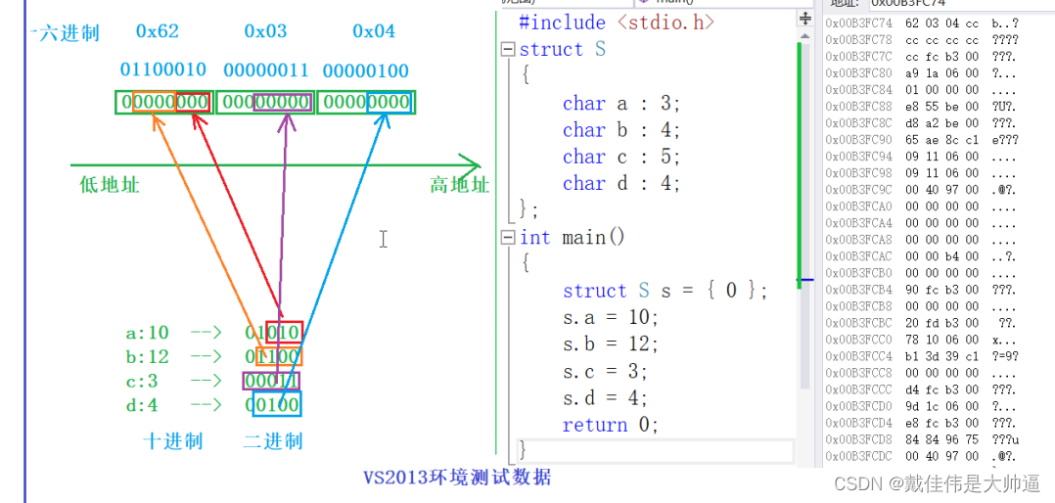This screenshot has height=503, width=1055.
Task: Click the line 'char a : 3;'
Action: [x=621, y=103]
